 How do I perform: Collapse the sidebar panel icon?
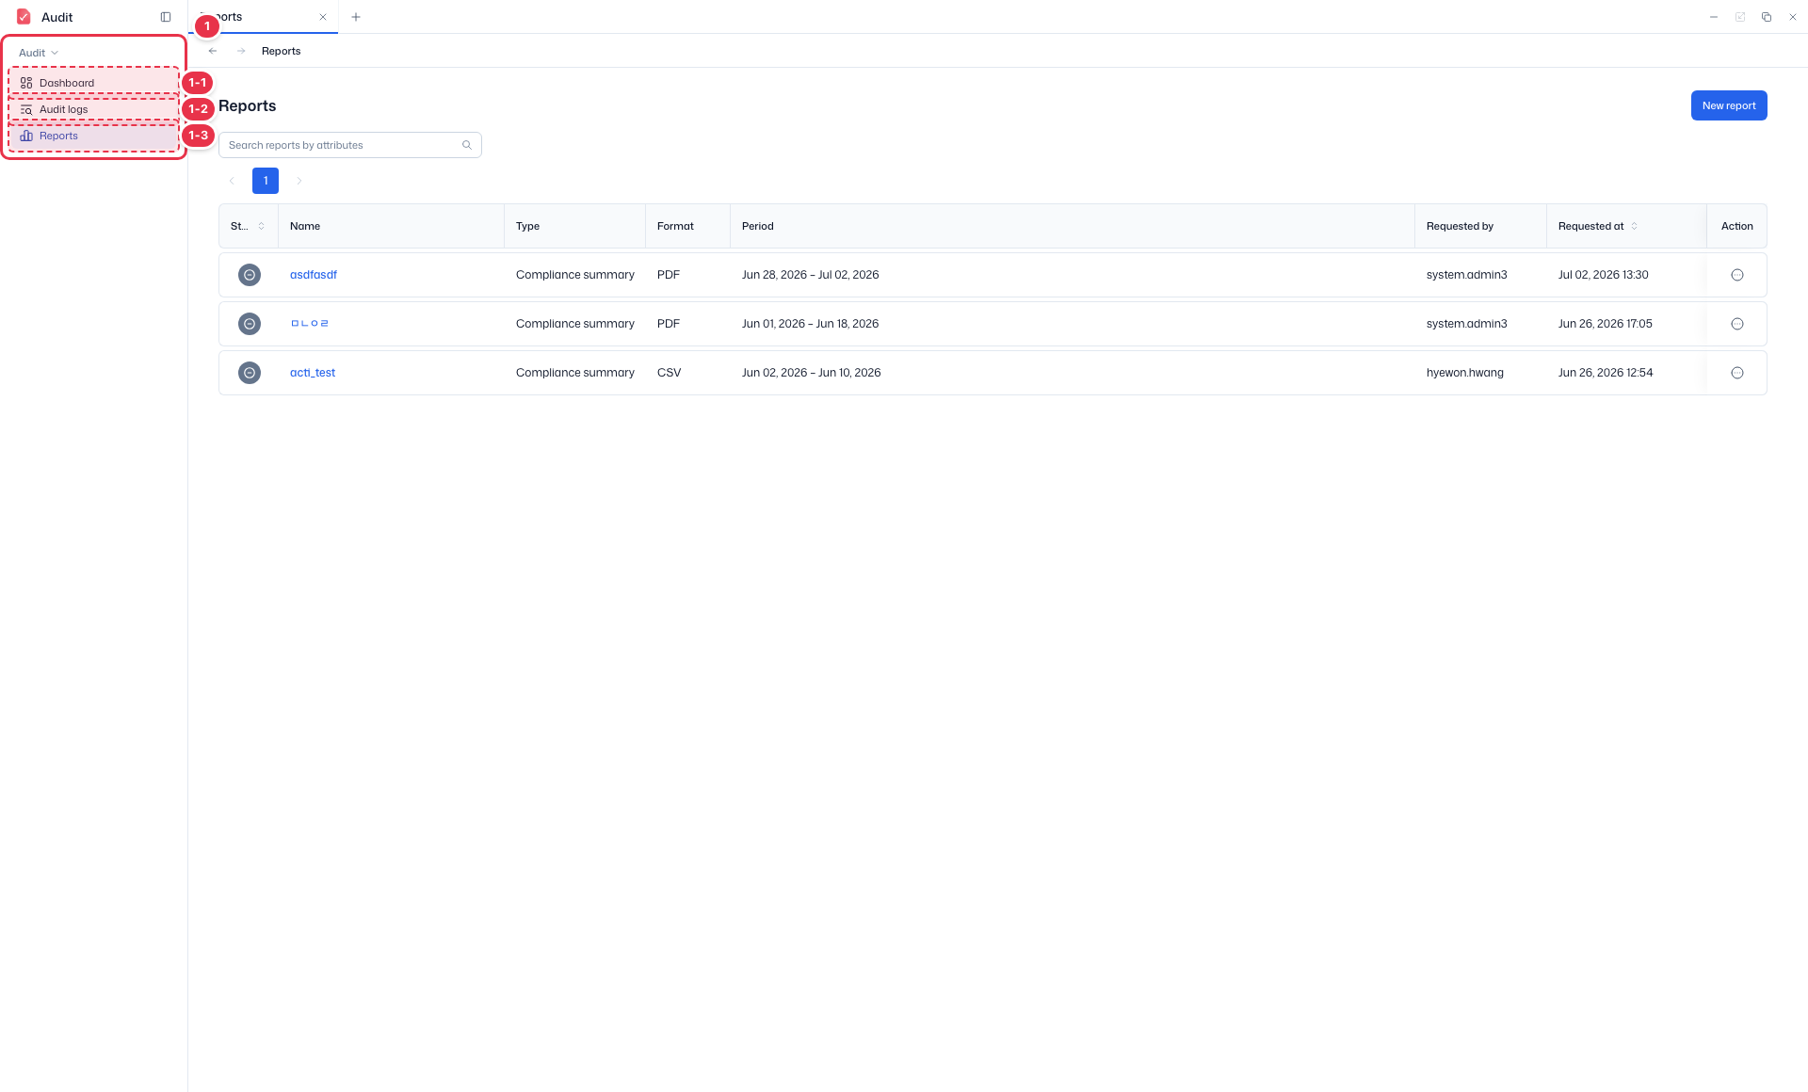pyautogui.click(x=166, y=17)
